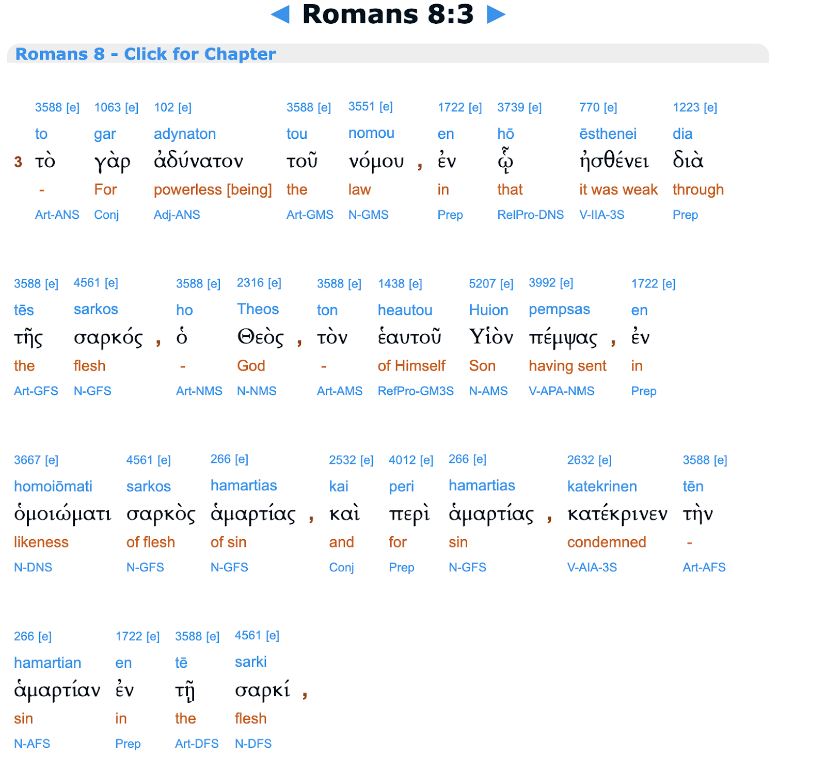The image size is (826, 757).
Task: Click the 'ēsthenei' transliteration link
Action: click(x=608, y=134)
